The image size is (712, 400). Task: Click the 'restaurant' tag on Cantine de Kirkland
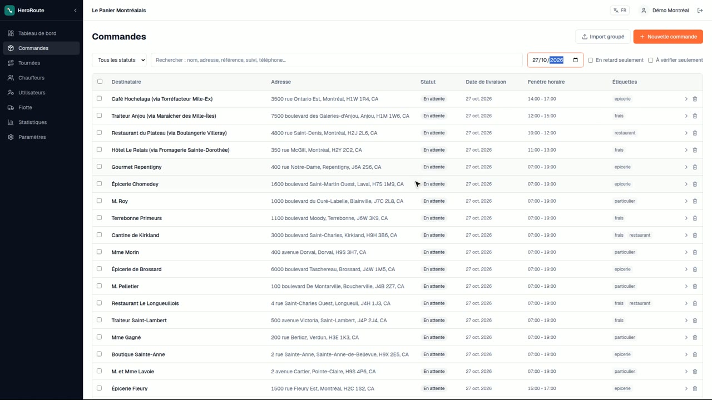pos(640,235)
